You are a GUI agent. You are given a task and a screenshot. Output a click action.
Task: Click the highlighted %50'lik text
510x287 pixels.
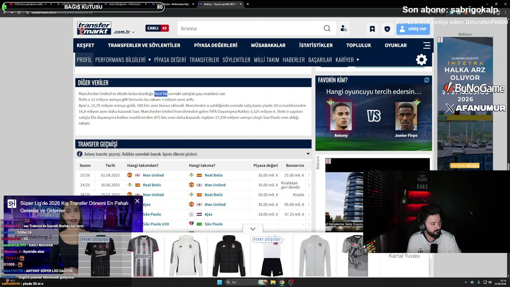click(161, 94)
